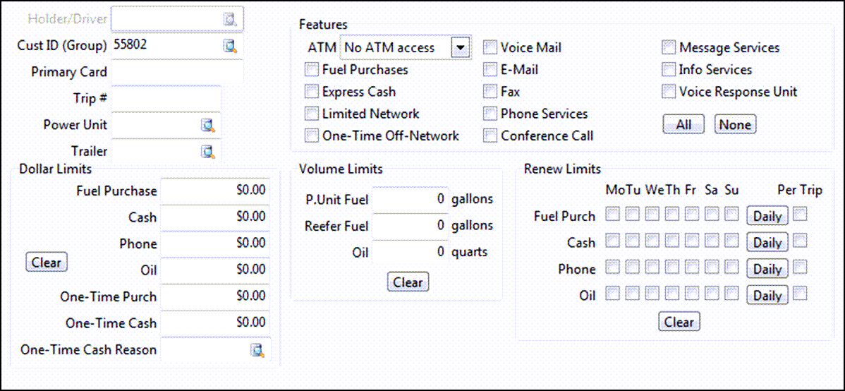Screen dimensions: 845x391
Task: Click the Primary Card input field
Action: (176, 72)
